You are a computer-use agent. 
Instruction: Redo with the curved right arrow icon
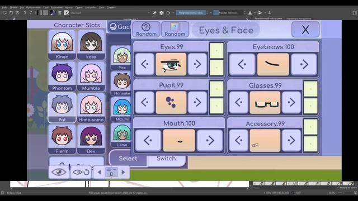[x=31, y=13]
